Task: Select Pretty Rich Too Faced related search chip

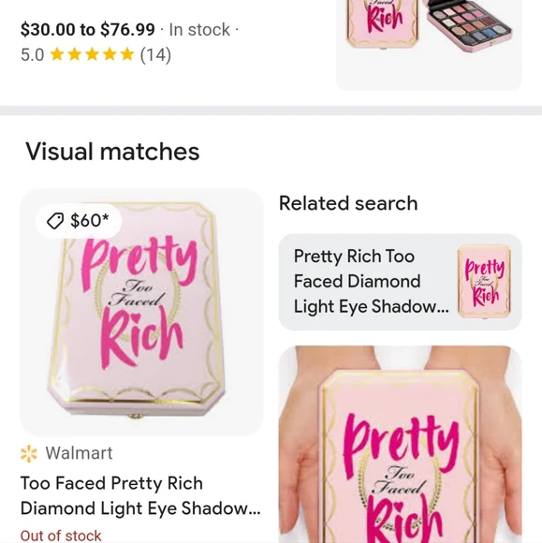Action: [400, 282]
